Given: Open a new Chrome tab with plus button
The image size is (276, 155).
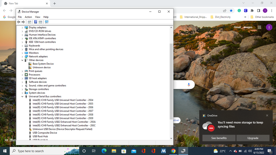Looking at the screenshot, I should tap(54, 4).
